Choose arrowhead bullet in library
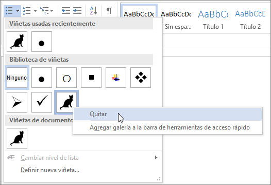The height and width of the screenshot is (185, 271). pyautogui.click(x=17, y=102)
